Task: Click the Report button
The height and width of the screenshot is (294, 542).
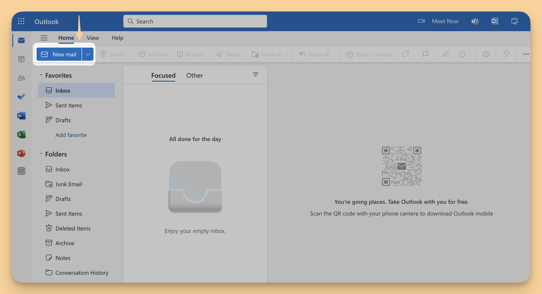Action: 190,54
